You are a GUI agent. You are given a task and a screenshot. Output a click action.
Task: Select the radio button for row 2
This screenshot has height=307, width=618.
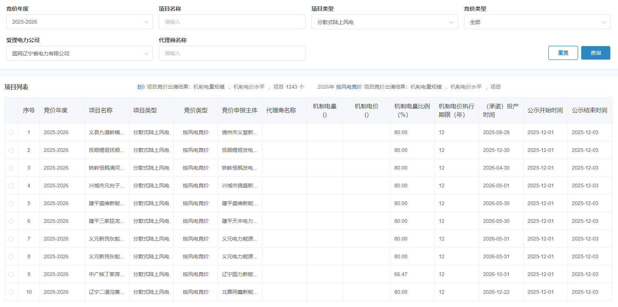[x=11, y=150]
